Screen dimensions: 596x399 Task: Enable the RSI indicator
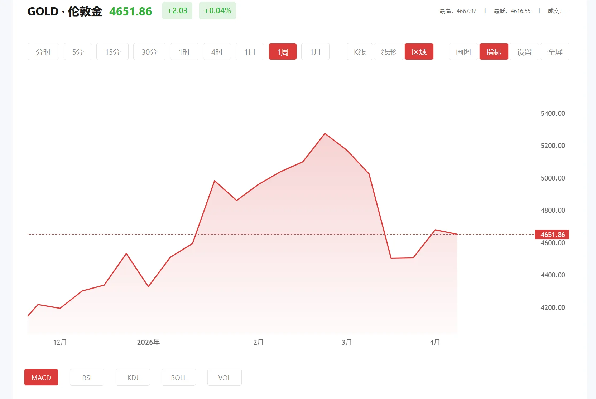(87, 377)
